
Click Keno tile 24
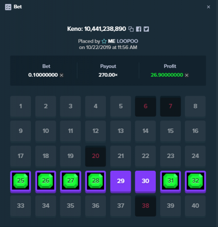tap(195, 156)
